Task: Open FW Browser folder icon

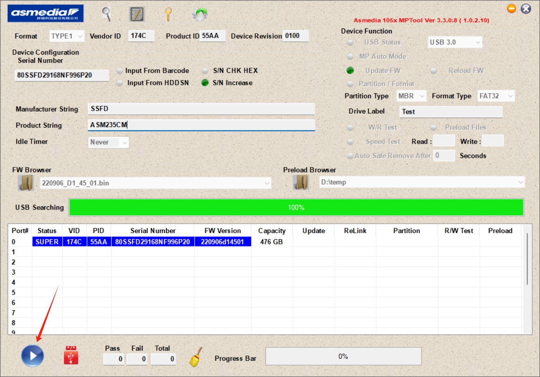Action: point(26,183)
